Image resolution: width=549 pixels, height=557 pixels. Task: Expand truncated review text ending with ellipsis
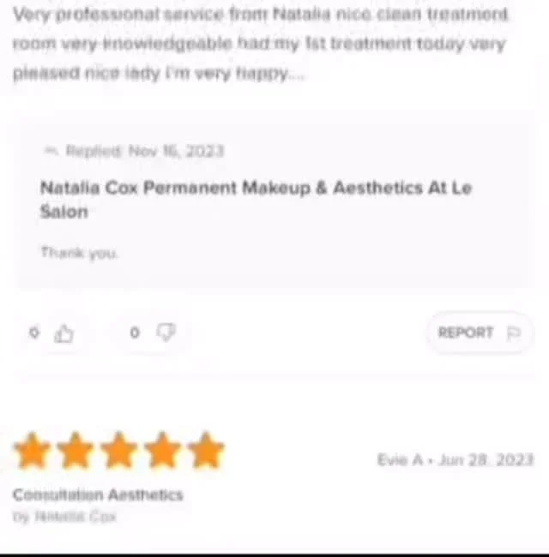pos(297,74)
